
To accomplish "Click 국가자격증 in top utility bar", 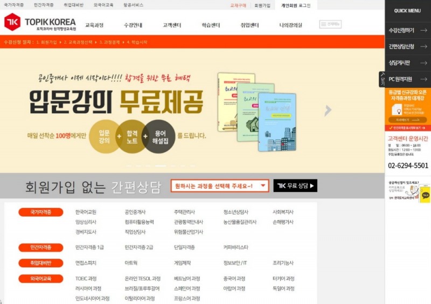I will click(x=14, y=5).
